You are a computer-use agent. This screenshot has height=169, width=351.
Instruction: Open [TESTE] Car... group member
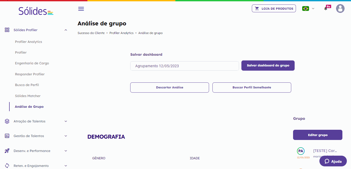tap(325, 151)
